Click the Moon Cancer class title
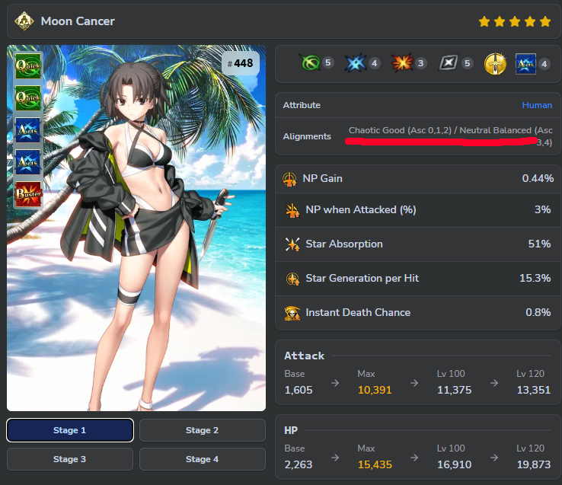The image size is (562, 485). [78, 21]
